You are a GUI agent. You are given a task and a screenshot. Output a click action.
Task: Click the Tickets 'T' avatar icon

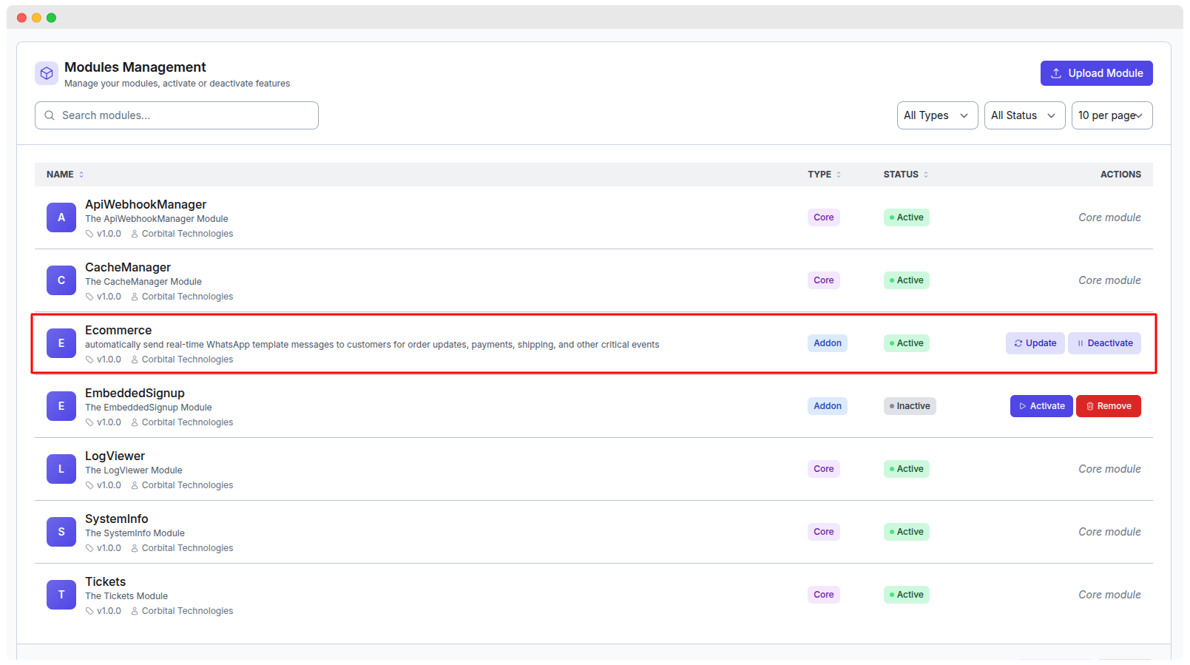(61, 595)
